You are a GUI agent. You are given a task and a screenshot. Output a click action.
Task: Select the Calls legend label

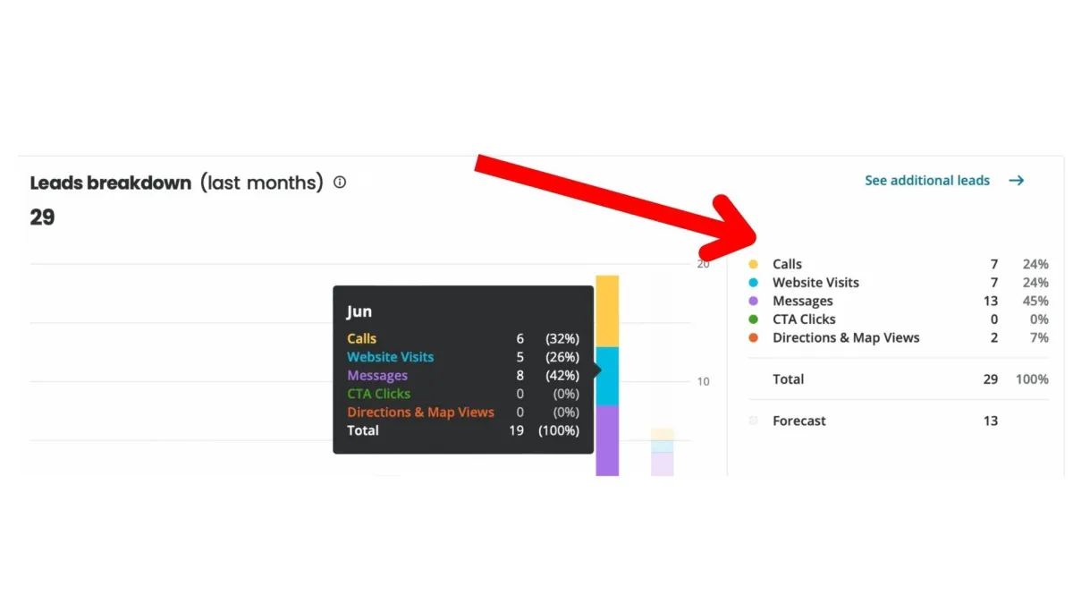coord(788,264)
